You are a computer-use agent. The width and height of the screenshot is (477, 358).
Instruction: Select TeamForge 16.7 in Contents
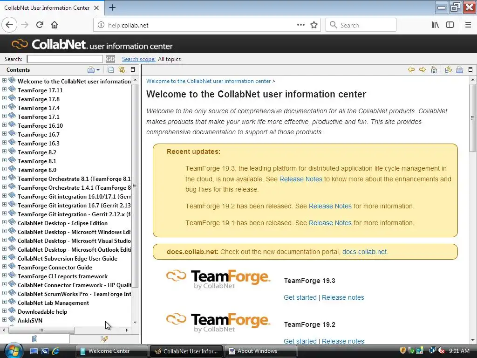[39, 135]
